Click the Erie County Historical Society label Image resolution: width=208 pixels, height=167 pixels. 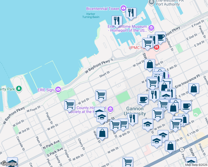[x=88, y=110]
